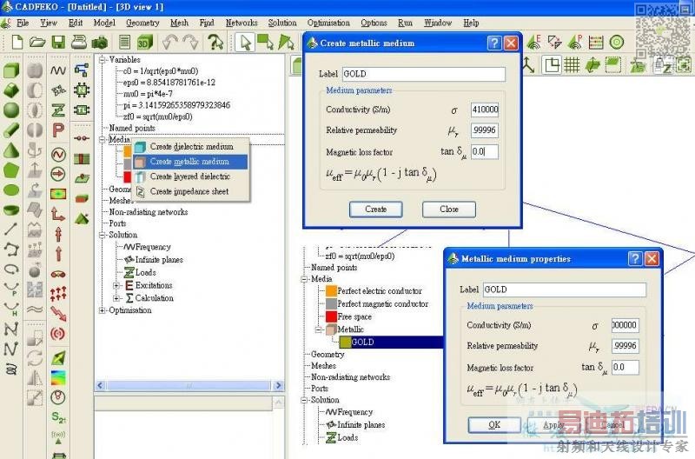The image size is (695, 459).
Task: Collapse the Variables tree node
Action: click(103, 59)
